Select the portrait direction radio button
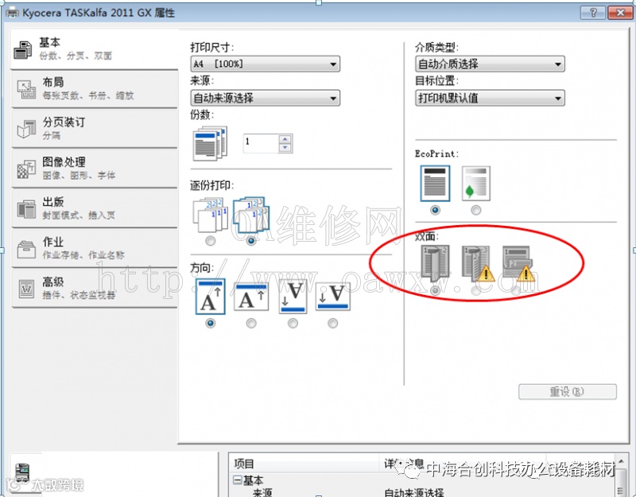This screenshot has height=497, width=636. click(210, 323)
